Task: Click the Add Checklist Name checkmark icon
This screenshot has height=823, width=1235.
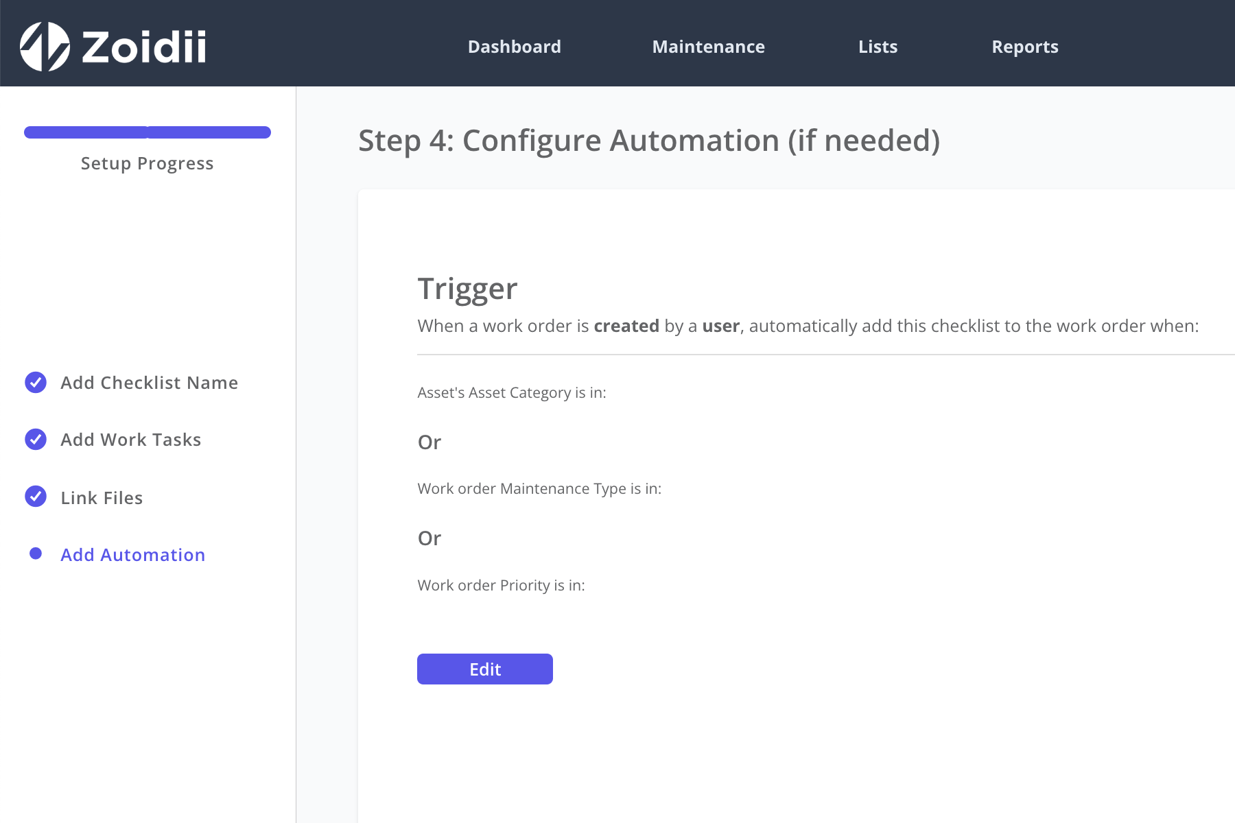Action: (36, 382)
